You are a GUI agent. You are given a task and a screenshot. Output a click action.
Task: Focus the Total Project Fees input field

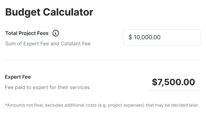162,37
